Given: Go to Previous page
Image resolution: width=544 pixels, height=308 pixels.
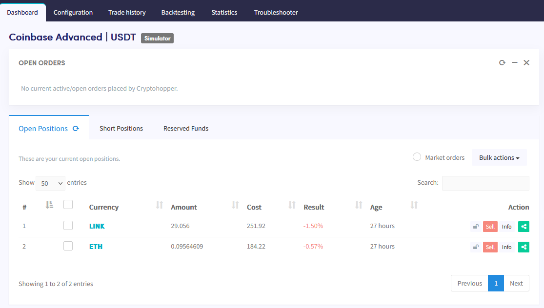Looking at the screenshot, I should click(470, 284).
